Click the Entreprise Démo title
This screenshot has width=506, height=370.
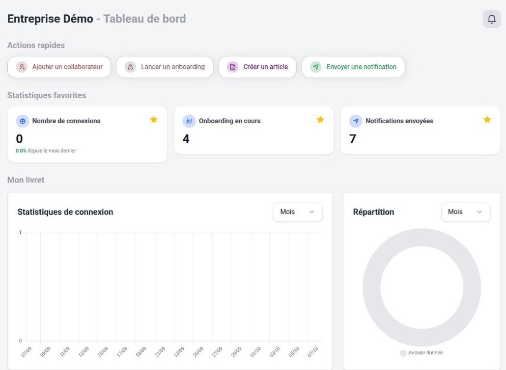(50, 19)
